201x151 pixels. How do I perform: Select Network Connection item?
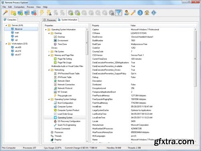click(x=66, y=85)
